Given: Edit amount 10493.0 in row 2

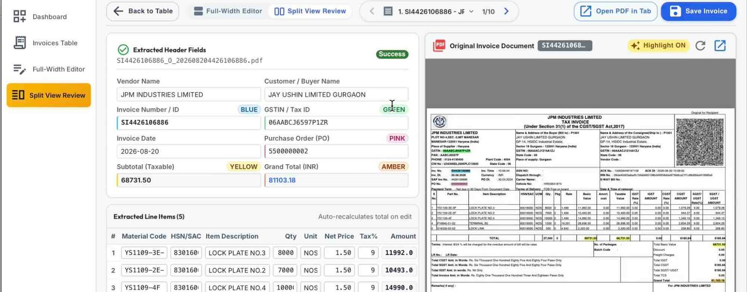Looking at the screenshot, I should [x=399, y=270].
